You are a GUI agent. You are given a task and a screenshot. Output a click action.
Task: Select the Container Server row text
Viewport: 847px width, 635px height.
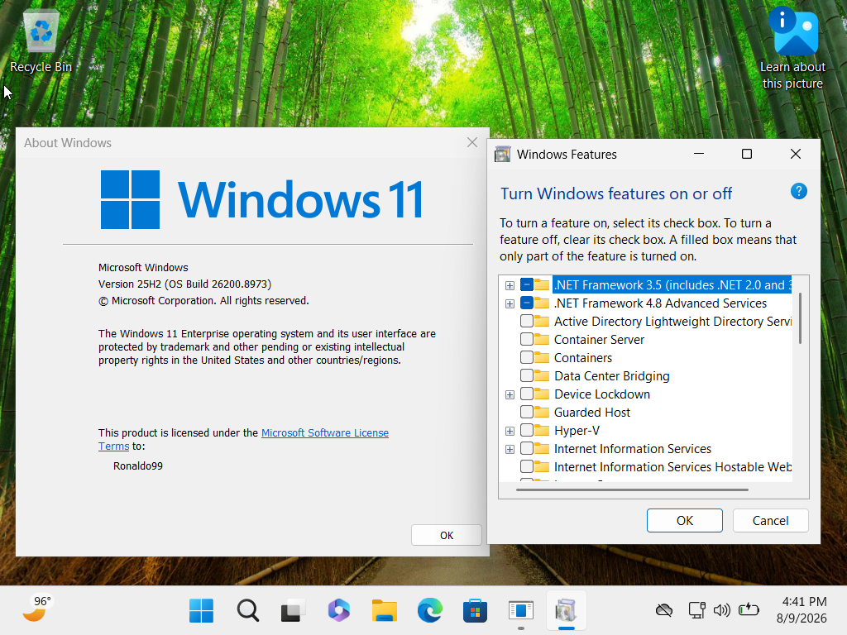coord(599,340)
